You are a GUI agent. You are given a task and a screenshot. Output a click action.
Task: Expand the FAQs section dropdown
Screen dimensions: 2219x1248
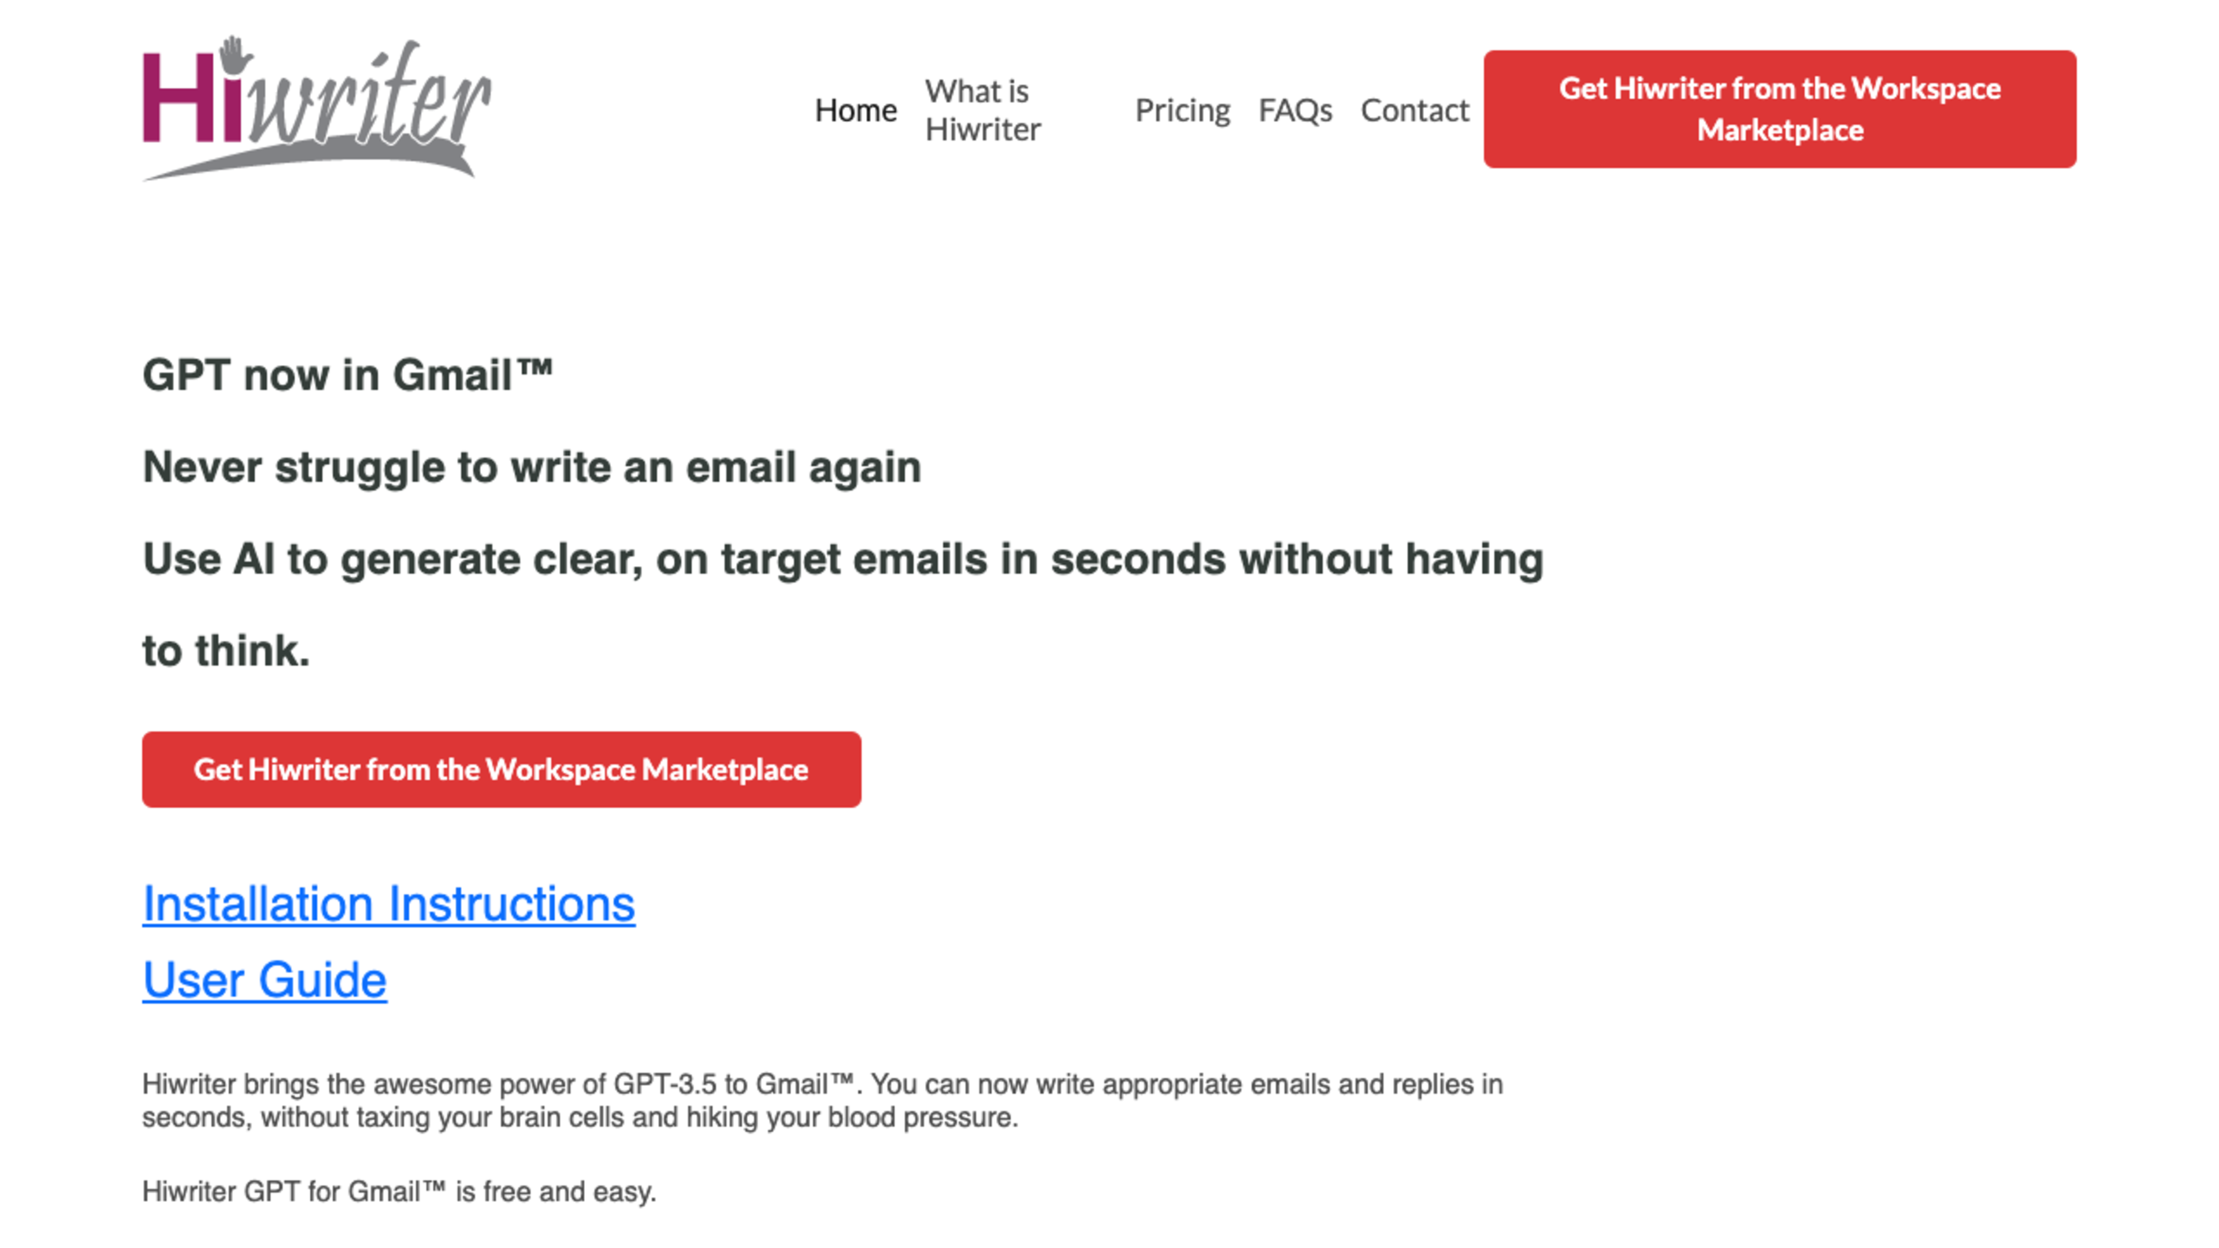(x=1294, y=108)
